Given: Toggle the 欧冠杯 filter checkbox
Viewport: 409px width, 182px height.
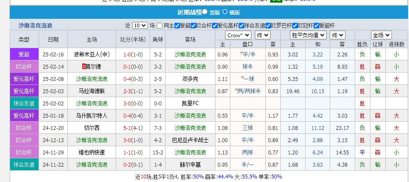Looking at the screenshot, I should tap(295, 25).
